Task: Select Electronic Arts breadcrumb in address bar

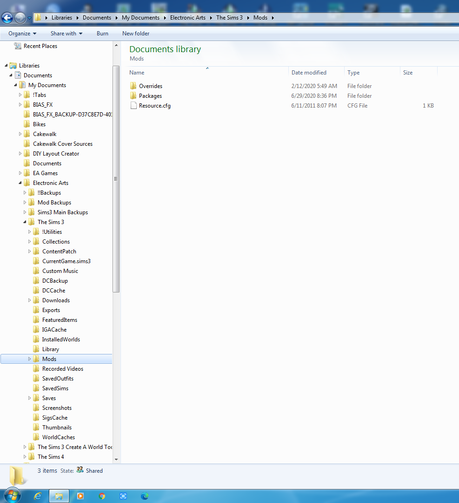Action: click(188, 18)
